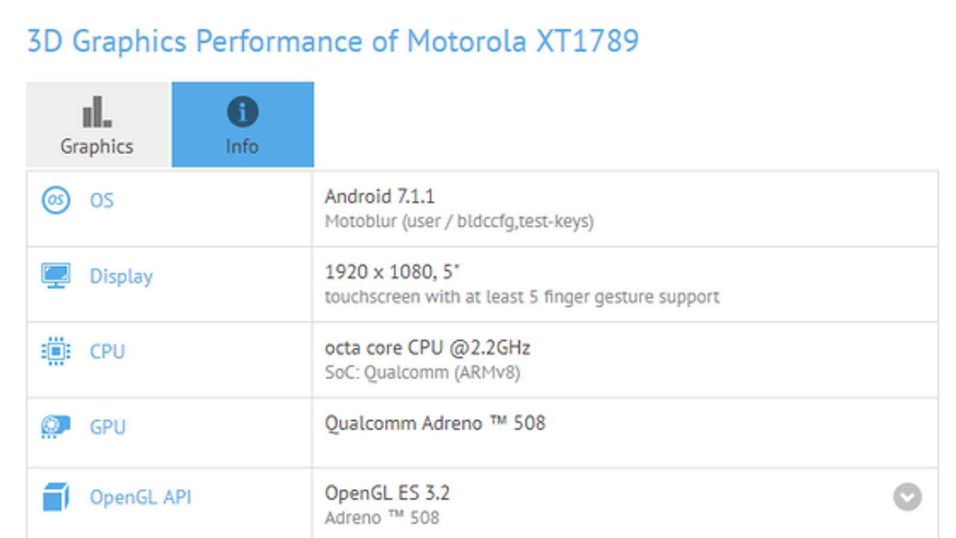Click the OpenGL API cube icon

point(56,497)
